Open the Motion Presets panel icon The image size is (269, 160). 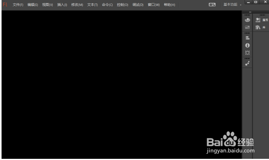(247, 64)
